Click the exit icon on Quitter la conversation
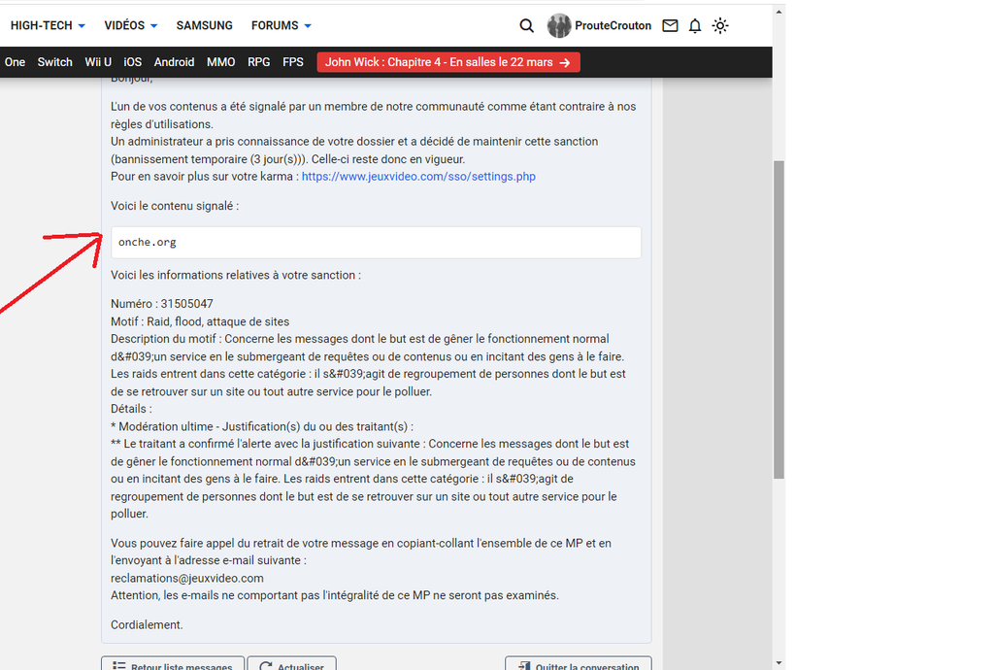994x670 pixels. pyautogui.click(x=523, y=666)
